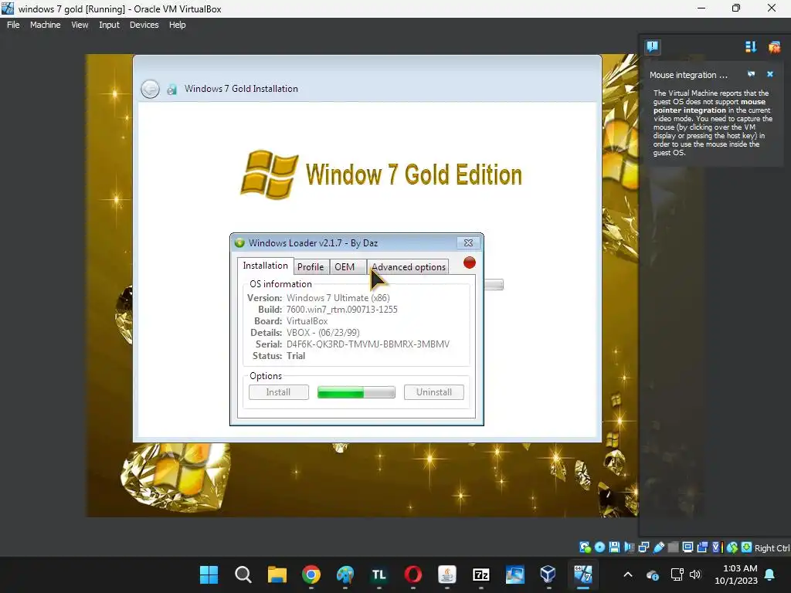Click the display monitor status icon
The image size is (791, 593).
click(x=687, y=547)
